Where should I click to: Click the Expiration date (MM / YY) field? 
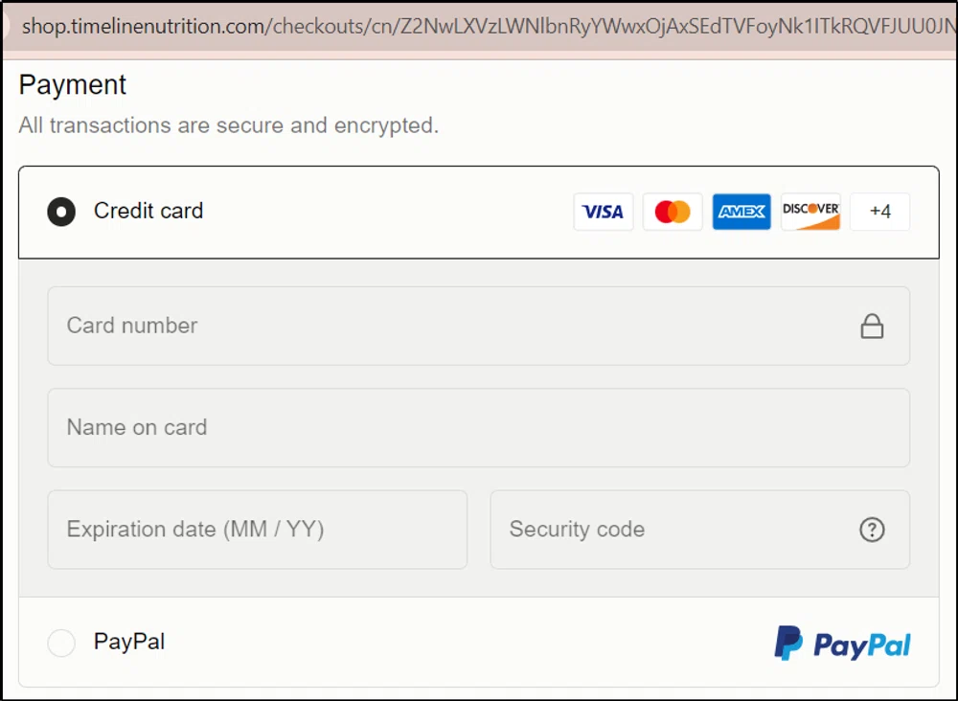[239, 530]
